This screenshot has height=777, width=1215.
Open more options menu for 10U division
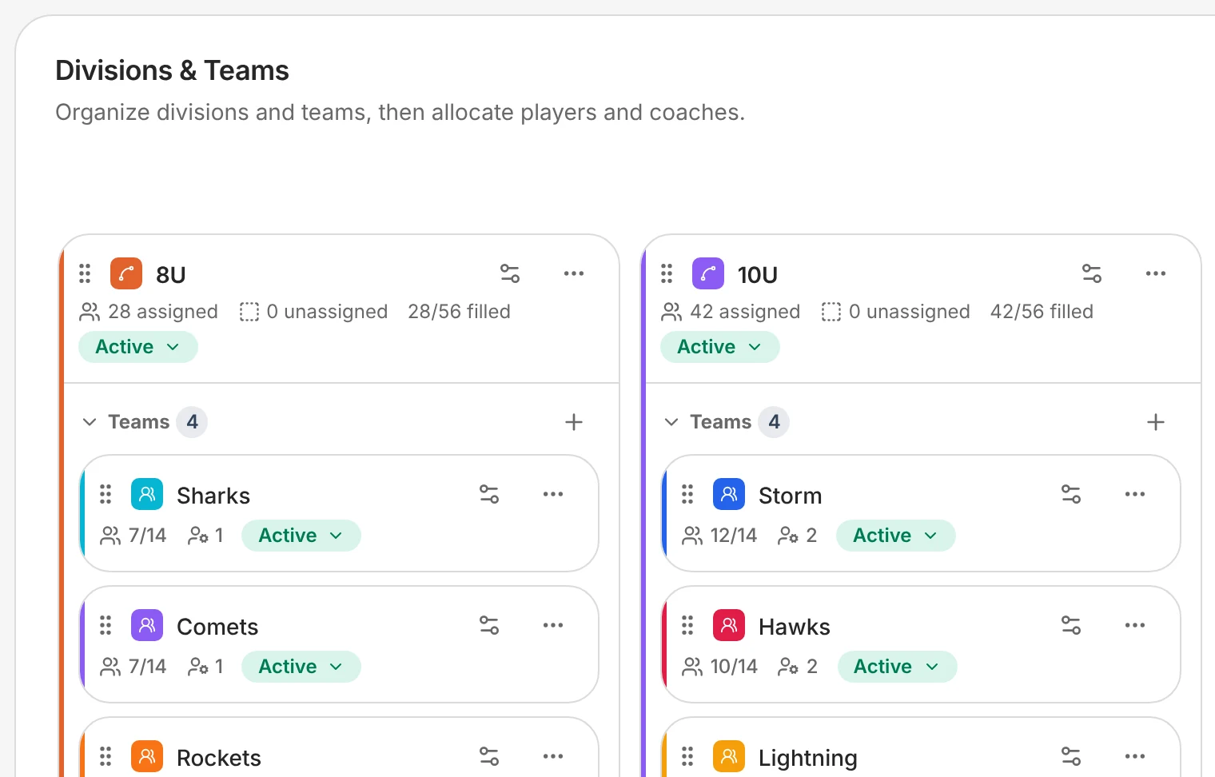tap(1156, 273)
